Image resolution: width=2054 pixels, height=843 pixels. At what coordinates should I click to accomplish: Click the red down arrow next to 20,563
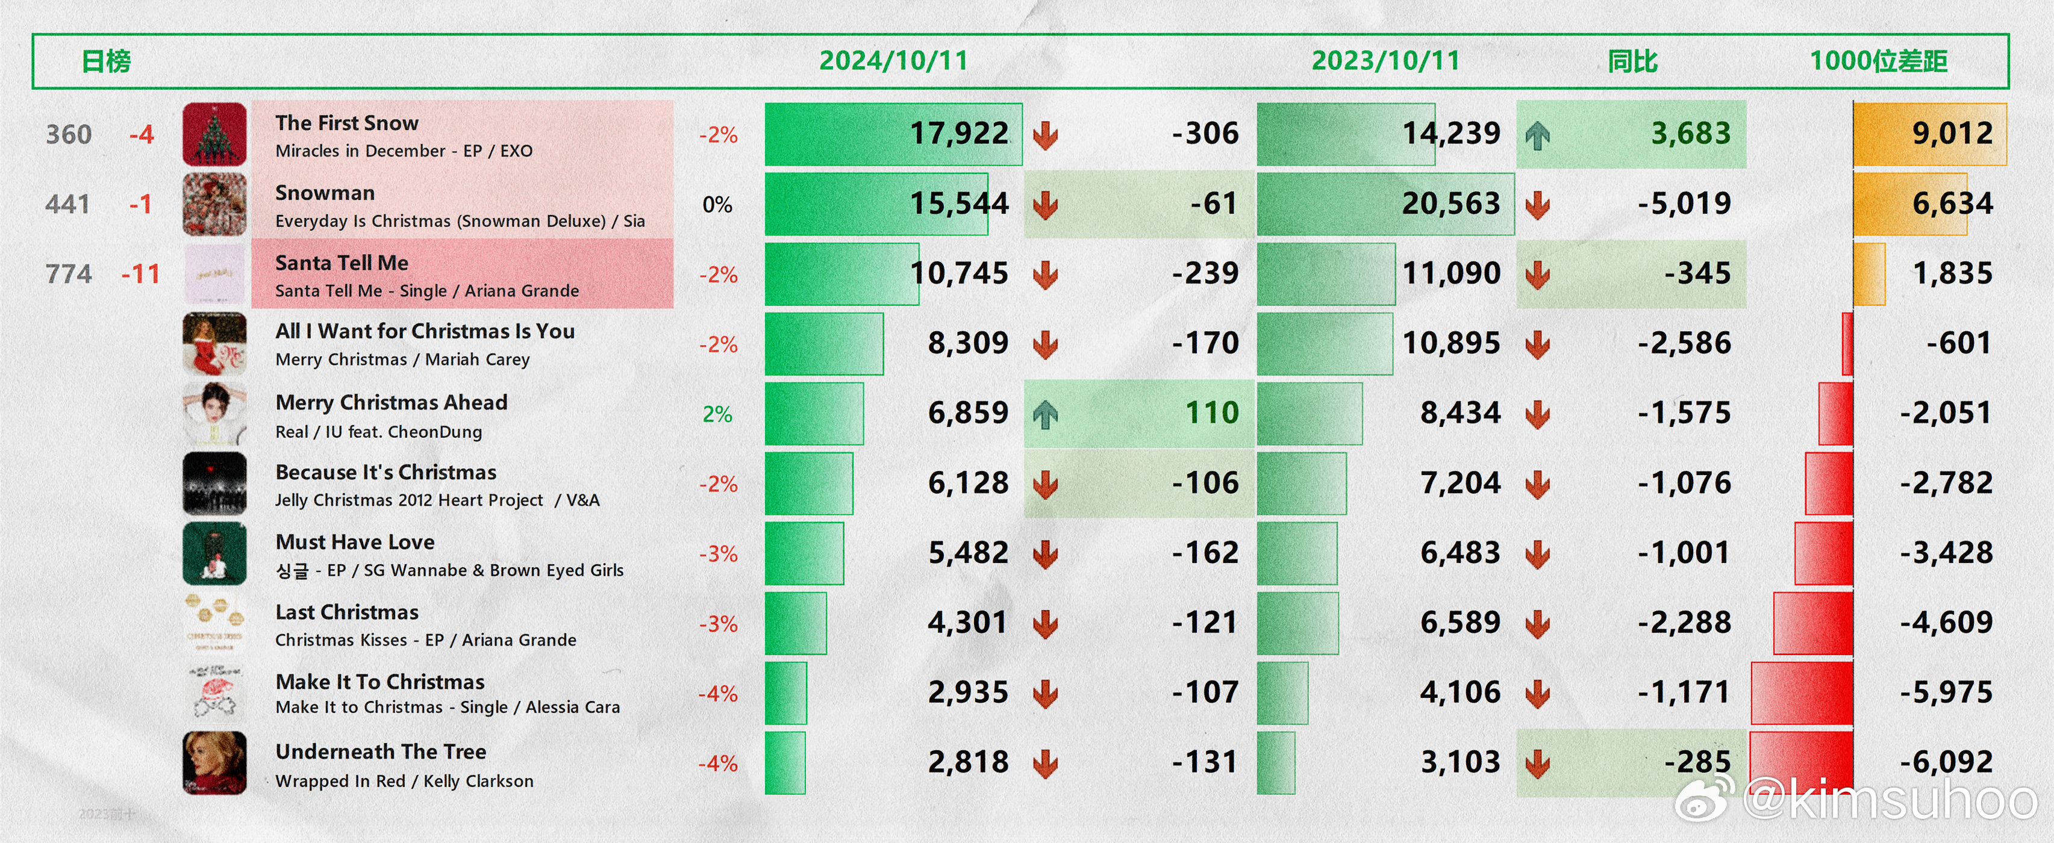tap(1537, 205)
